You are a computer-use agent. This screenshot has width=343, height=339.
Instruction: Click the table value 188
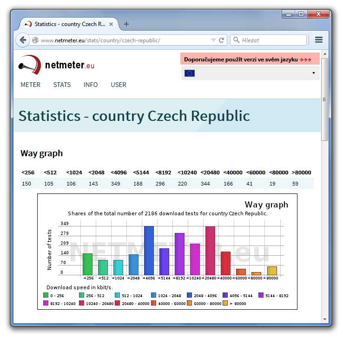click(x=138, y=184)
